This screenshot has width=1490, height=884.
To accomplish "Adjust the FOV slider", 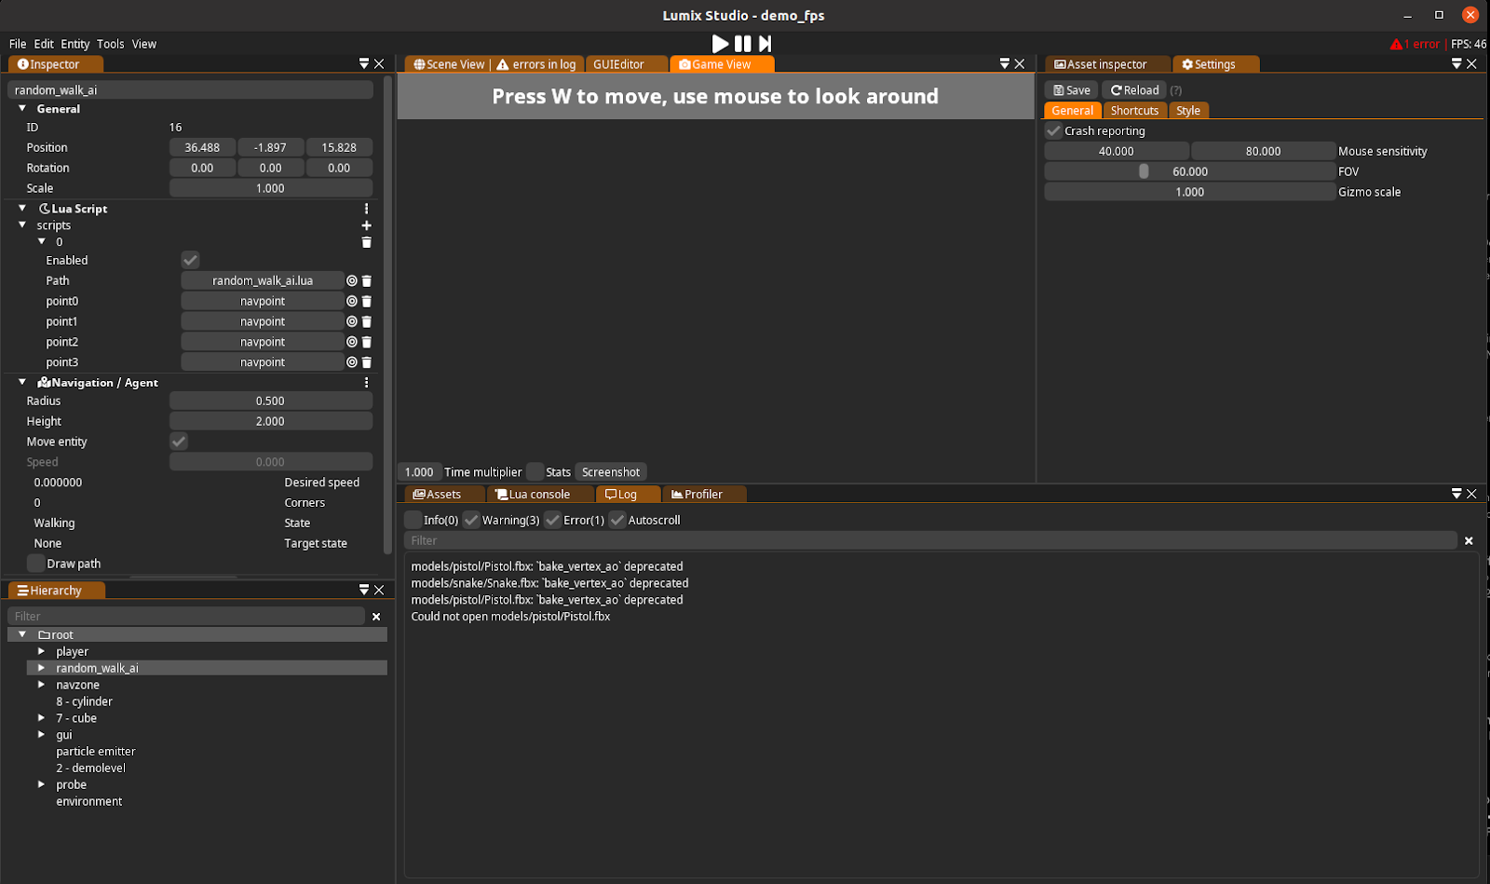I will pyautogui.click(x=1190, y=171).
